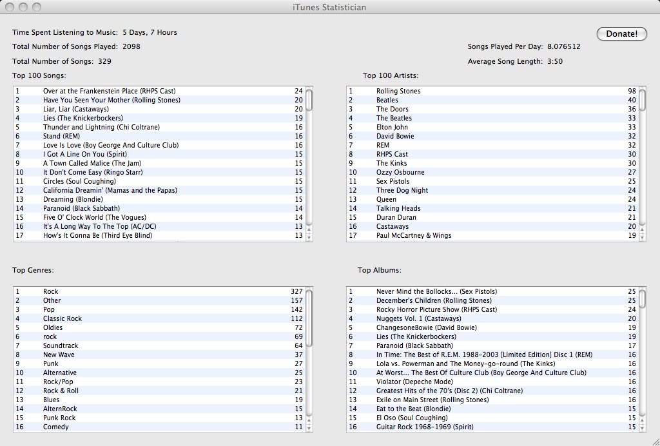The width and height of the screenshot is (660, 446).
Task: Select album ChangesoneBowie (David Bowie)
Action: [x=493, y=327]
